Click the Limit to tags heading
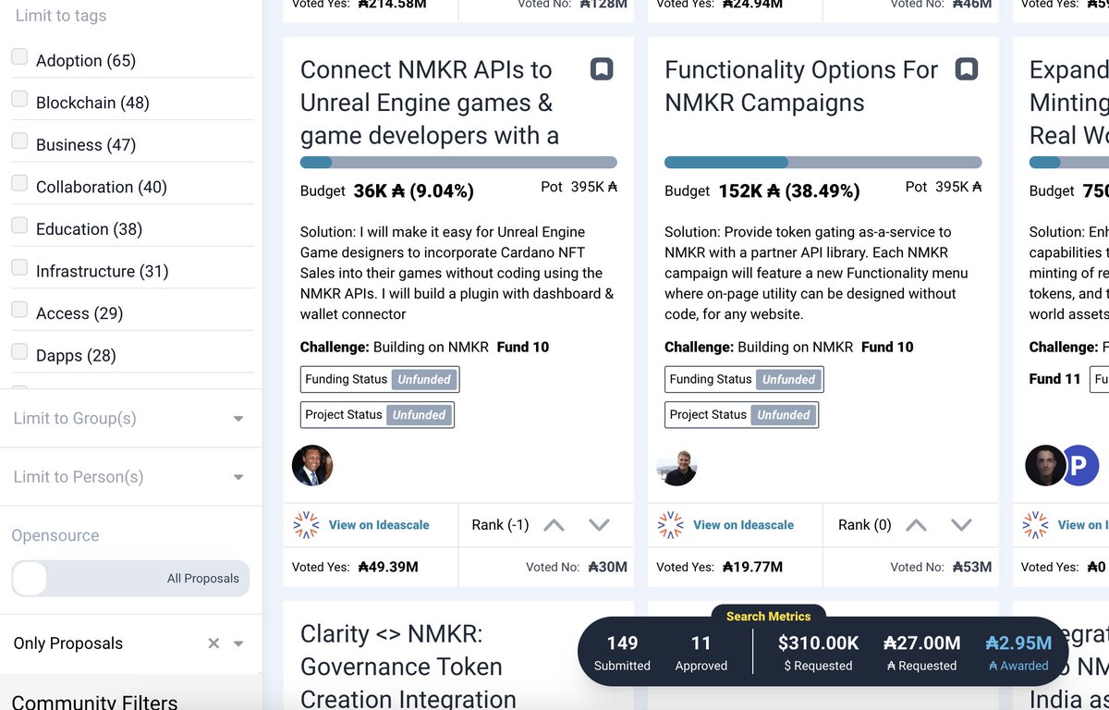This screenshot has height=710, width=1109. click(x=60, y=16)
